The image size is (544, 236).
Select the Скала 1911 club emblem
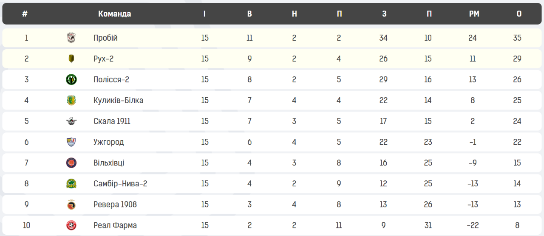(x=71, y=121)
